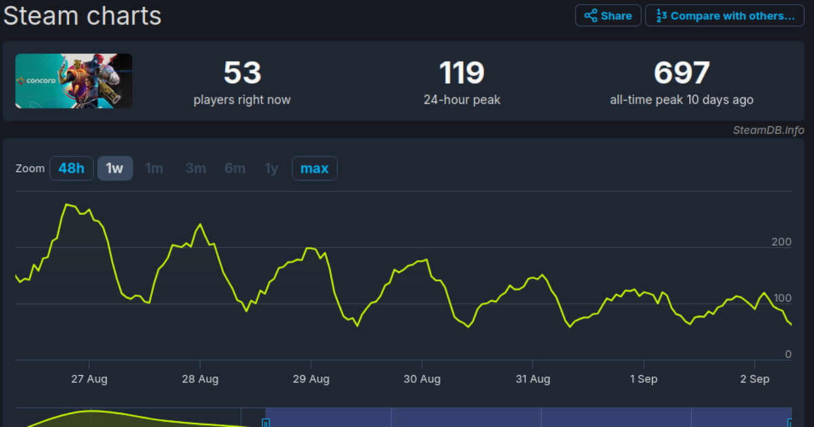
Task: Select the 48h zoom range
Action: pyautogui.click(x=71, y=168)
